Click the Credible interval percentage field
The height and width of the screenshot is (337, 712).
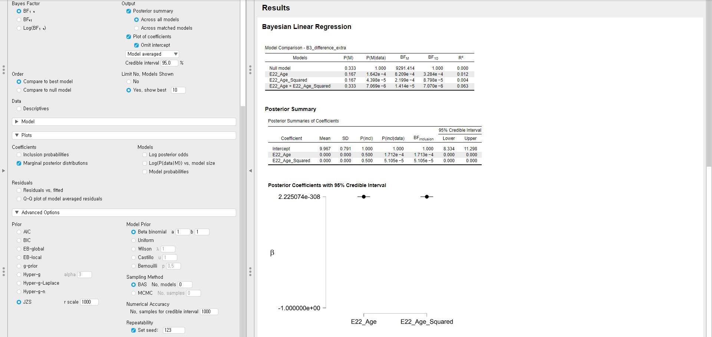(169, 63)
